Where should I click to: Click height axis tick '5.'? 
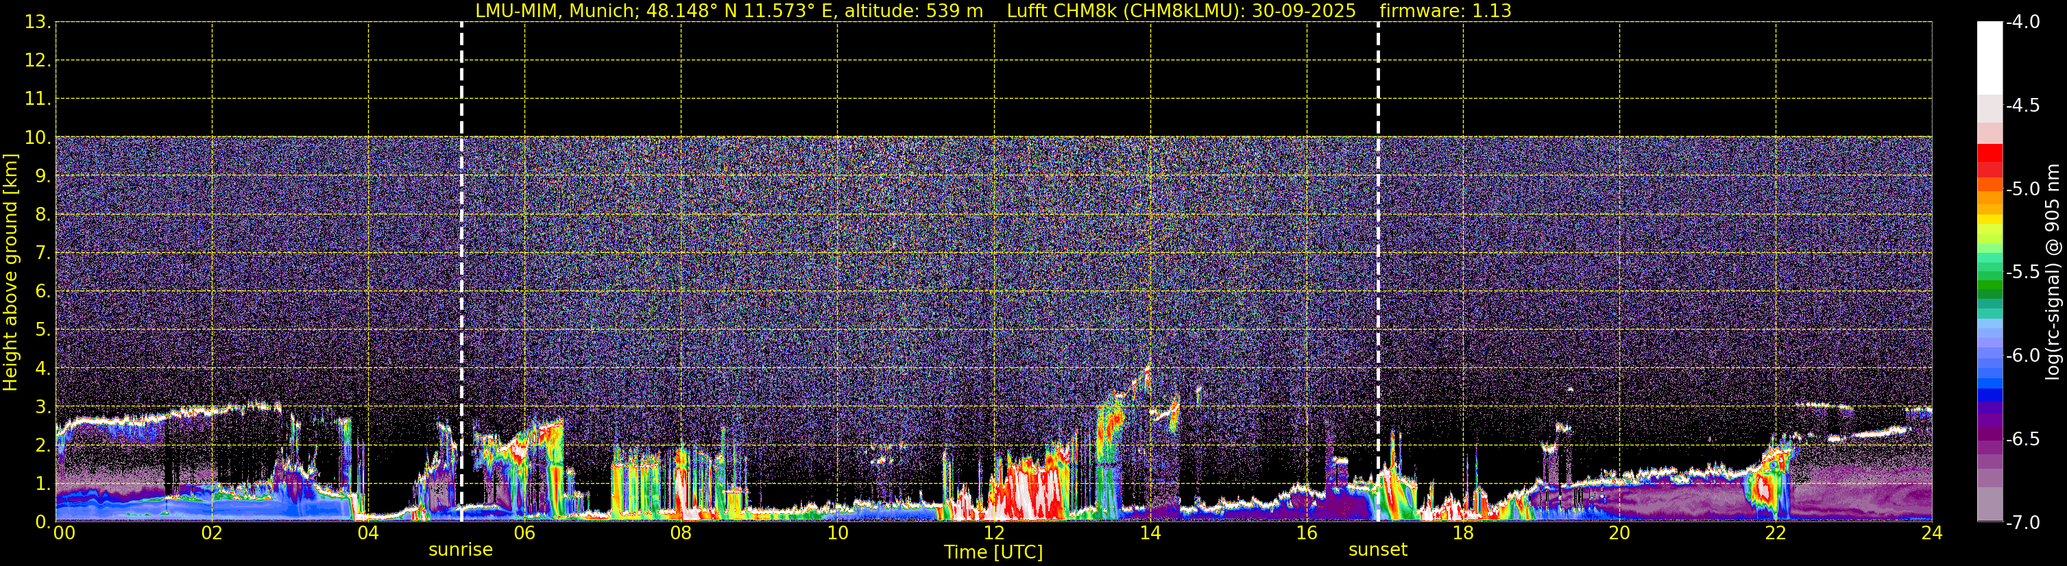[x=43, y=330]
